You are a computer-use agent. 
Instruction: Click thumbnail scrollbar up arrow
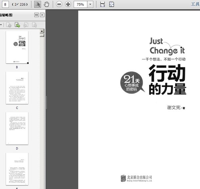[x=42, y=31]
